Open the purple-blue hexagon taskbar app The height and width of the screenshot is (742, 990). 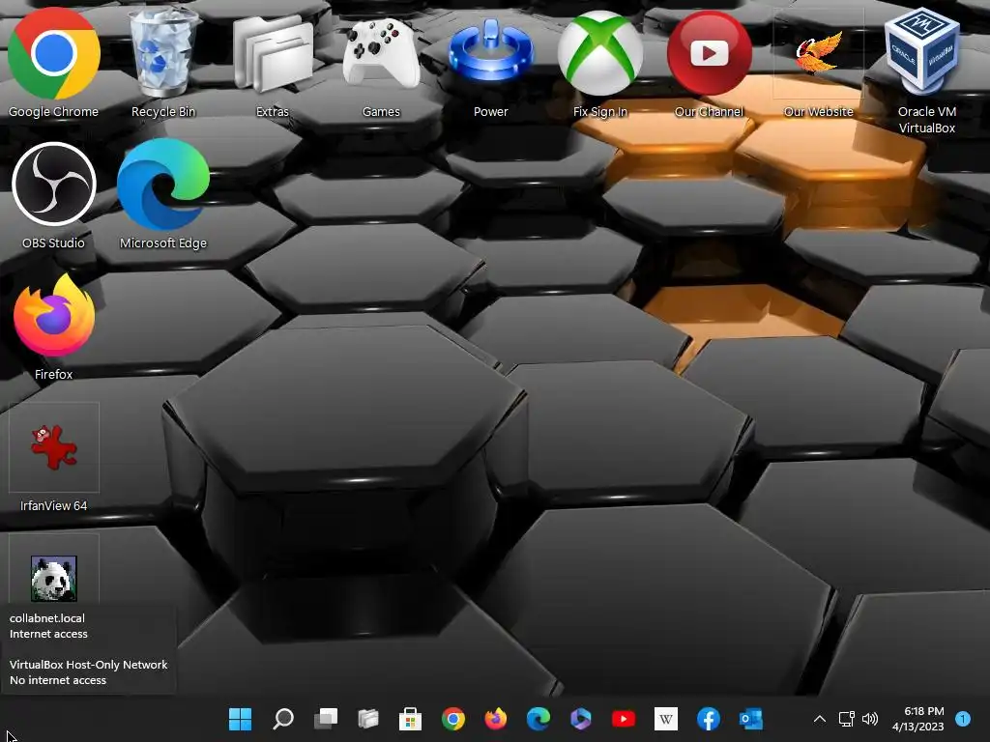[581, 719]
